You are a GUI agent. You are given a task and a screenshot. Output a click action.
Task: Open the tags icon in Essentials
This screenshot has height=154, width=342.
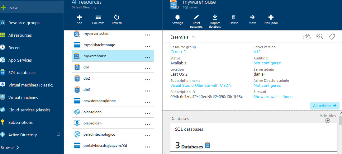pos(331,37)
